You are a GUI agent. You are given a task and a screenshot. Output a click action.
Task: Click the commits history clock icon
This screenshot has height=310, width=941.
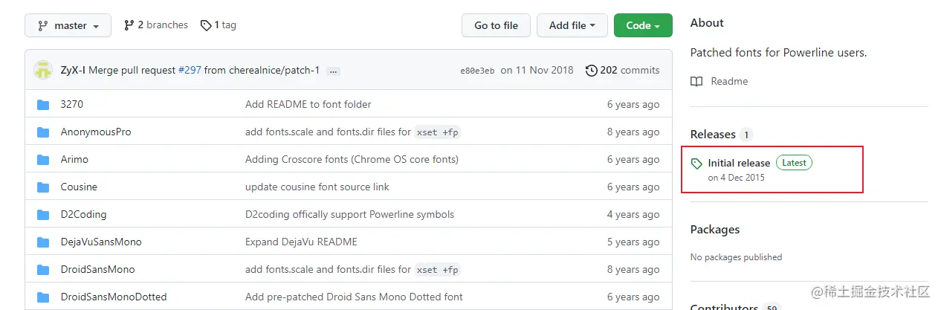coord(592,71)
